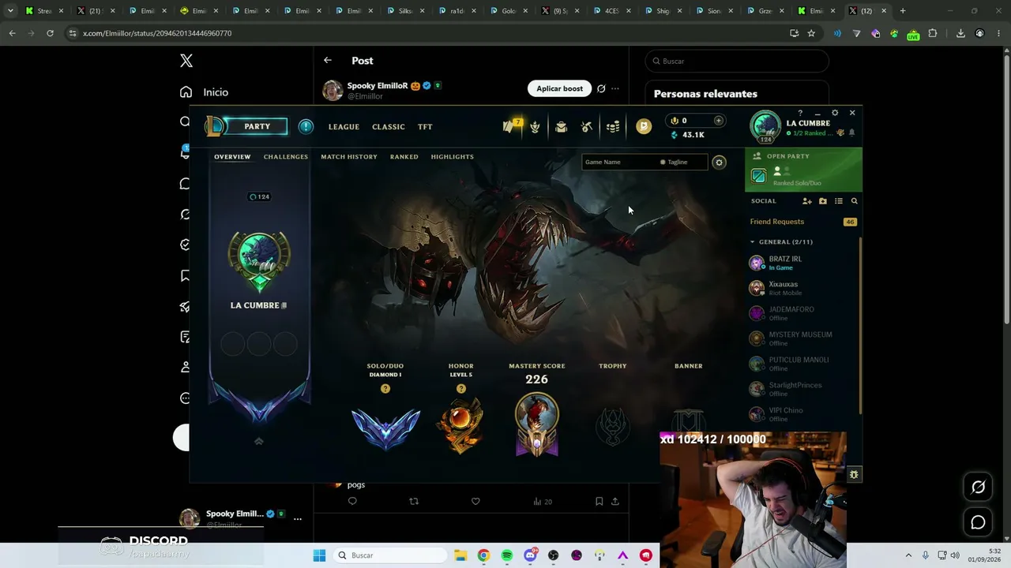Open the League client Collection backpack icon
The image size is (1011, 568).
pos(561,126)
